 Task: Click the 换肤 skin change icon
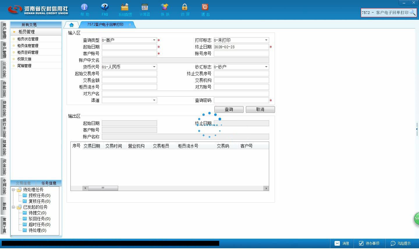pos(165,10)
